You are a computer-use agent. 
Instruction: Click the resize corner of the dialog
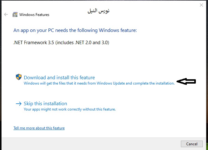tap(206, 148)
